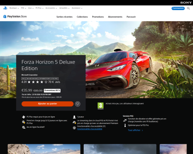The width and height of the screenshot is (193, 154).
Task: Click the Optimisé pour la PS5 Pro tag
Action: coord(49,79)
